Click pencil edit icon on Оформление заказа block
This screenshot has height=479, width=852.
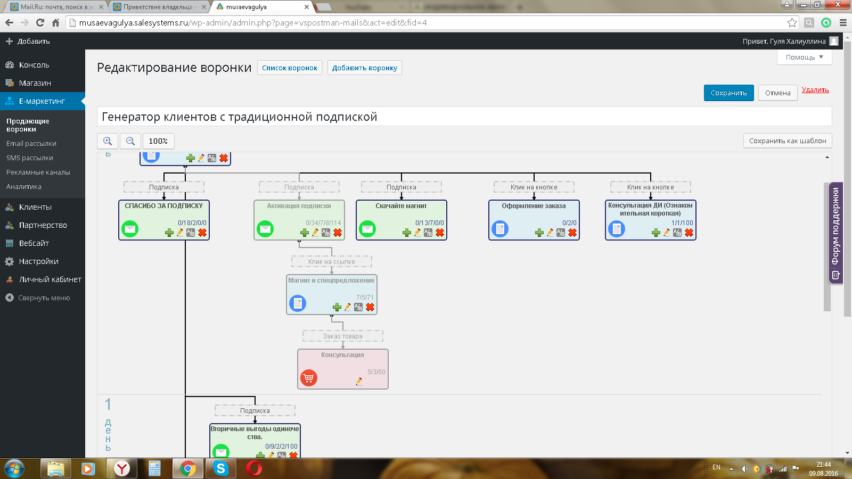pos(550,233)
